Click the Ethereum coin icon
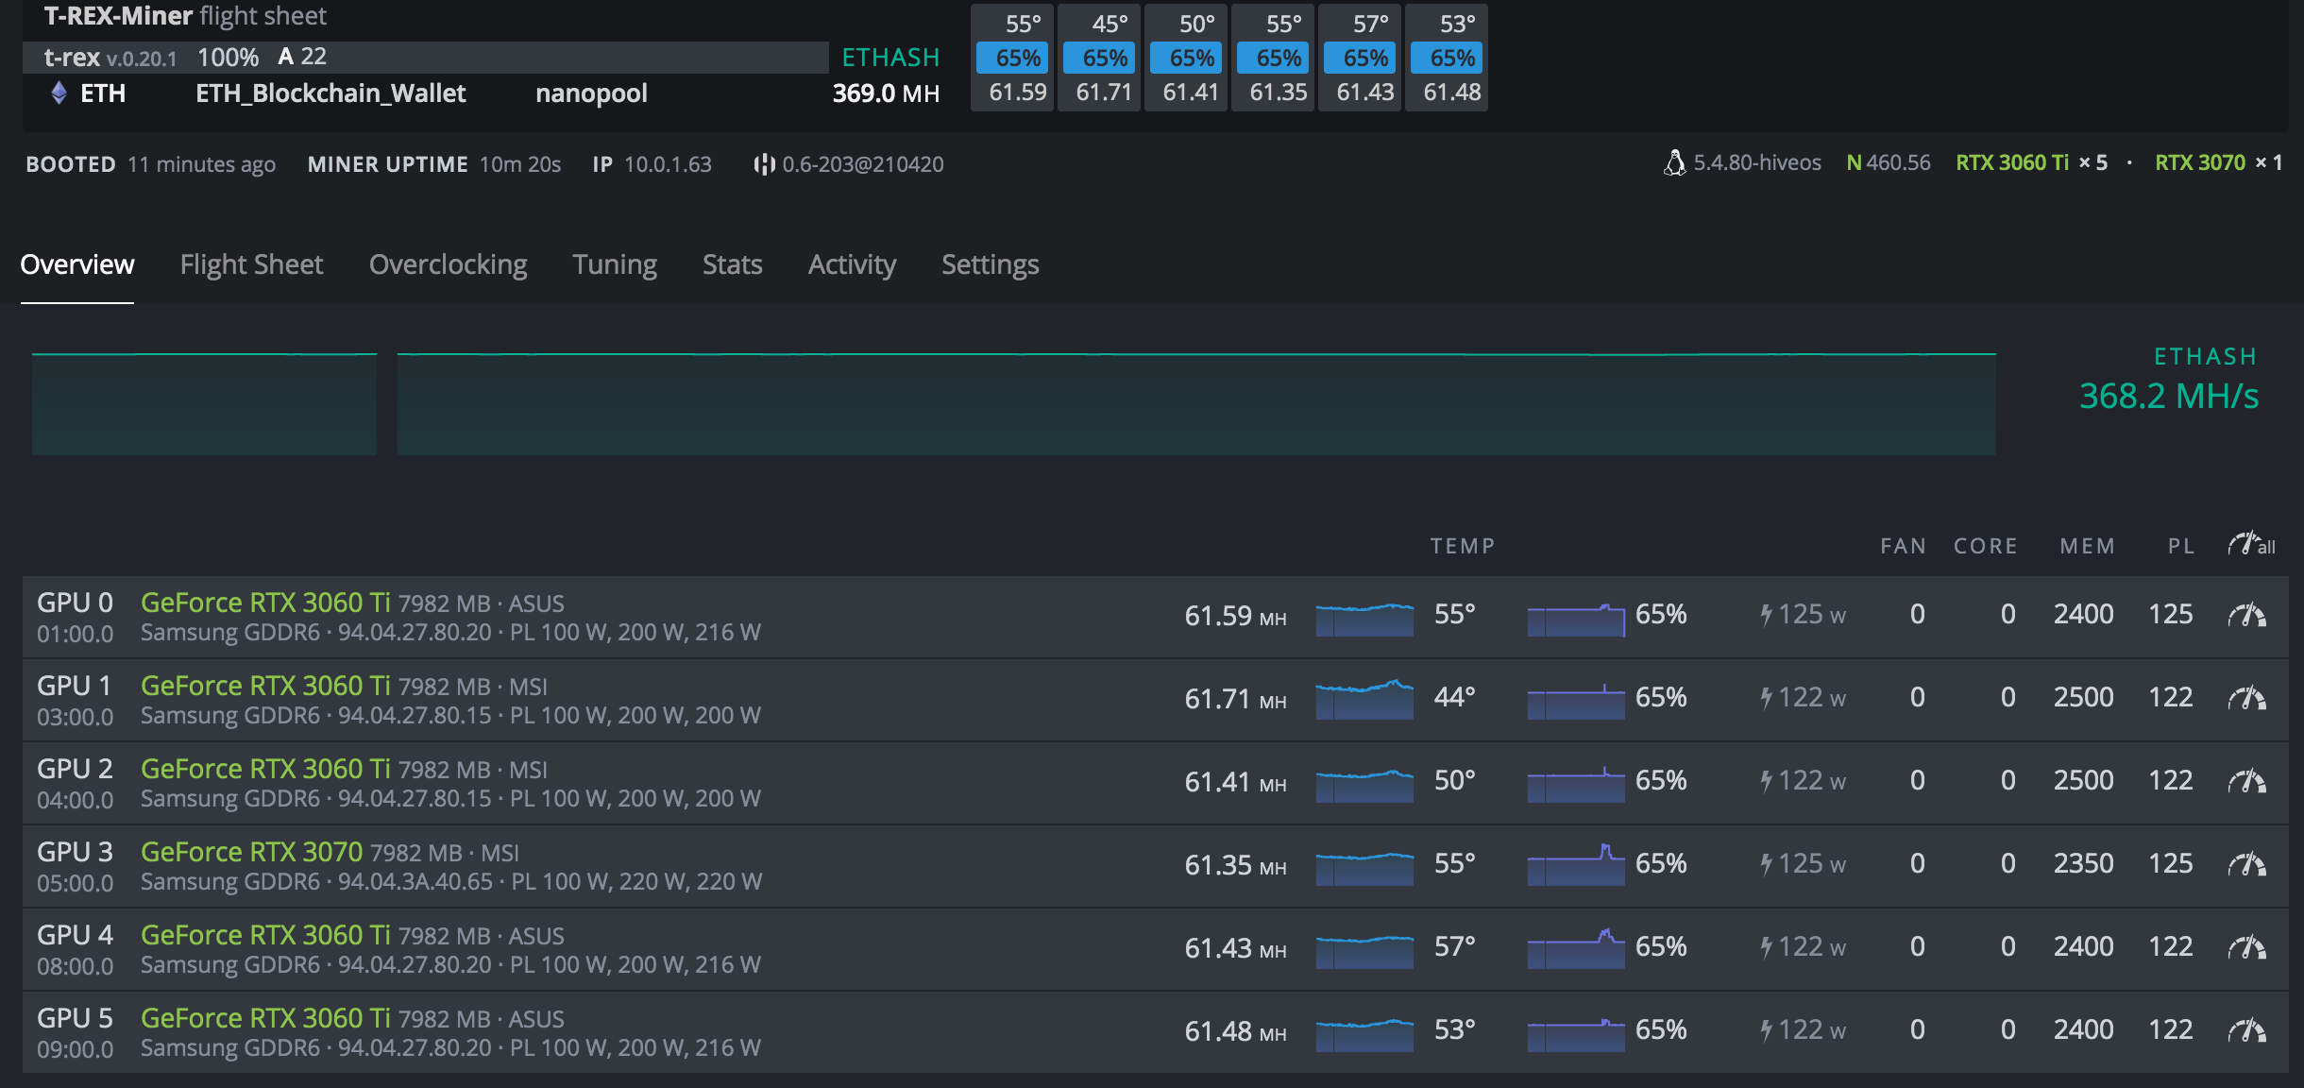 (59, 93)
